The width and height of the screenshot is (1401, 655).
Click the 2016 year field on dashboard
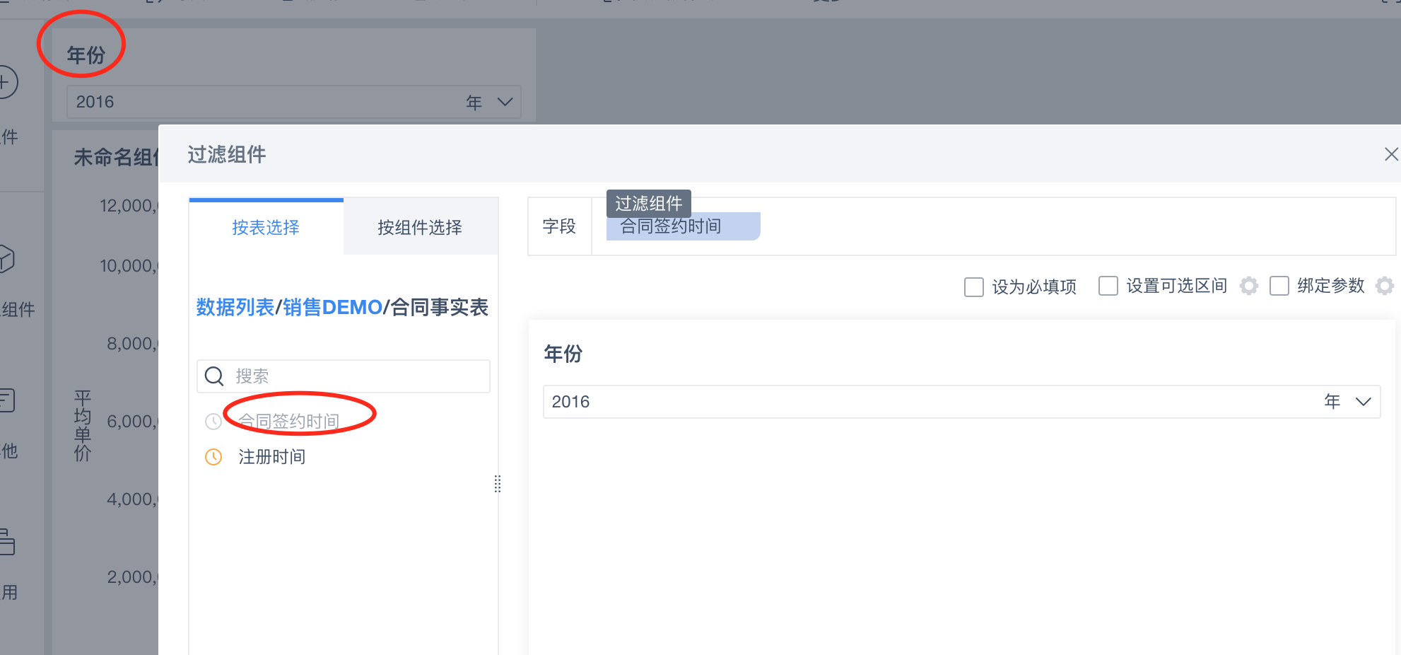click(x=294, y=102)
